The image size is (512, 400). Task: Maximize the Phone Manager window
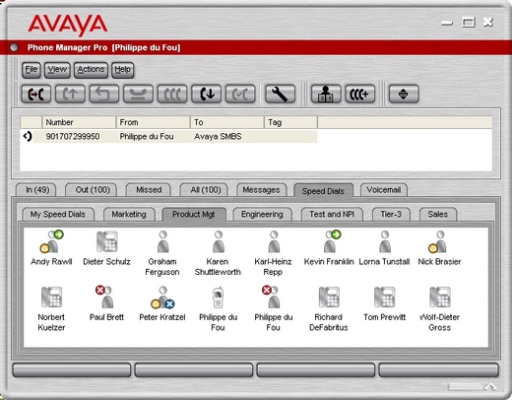tap(469, 23)
